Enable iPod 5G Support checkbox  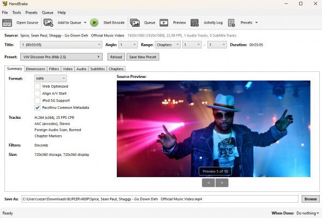tap(37, 100)
